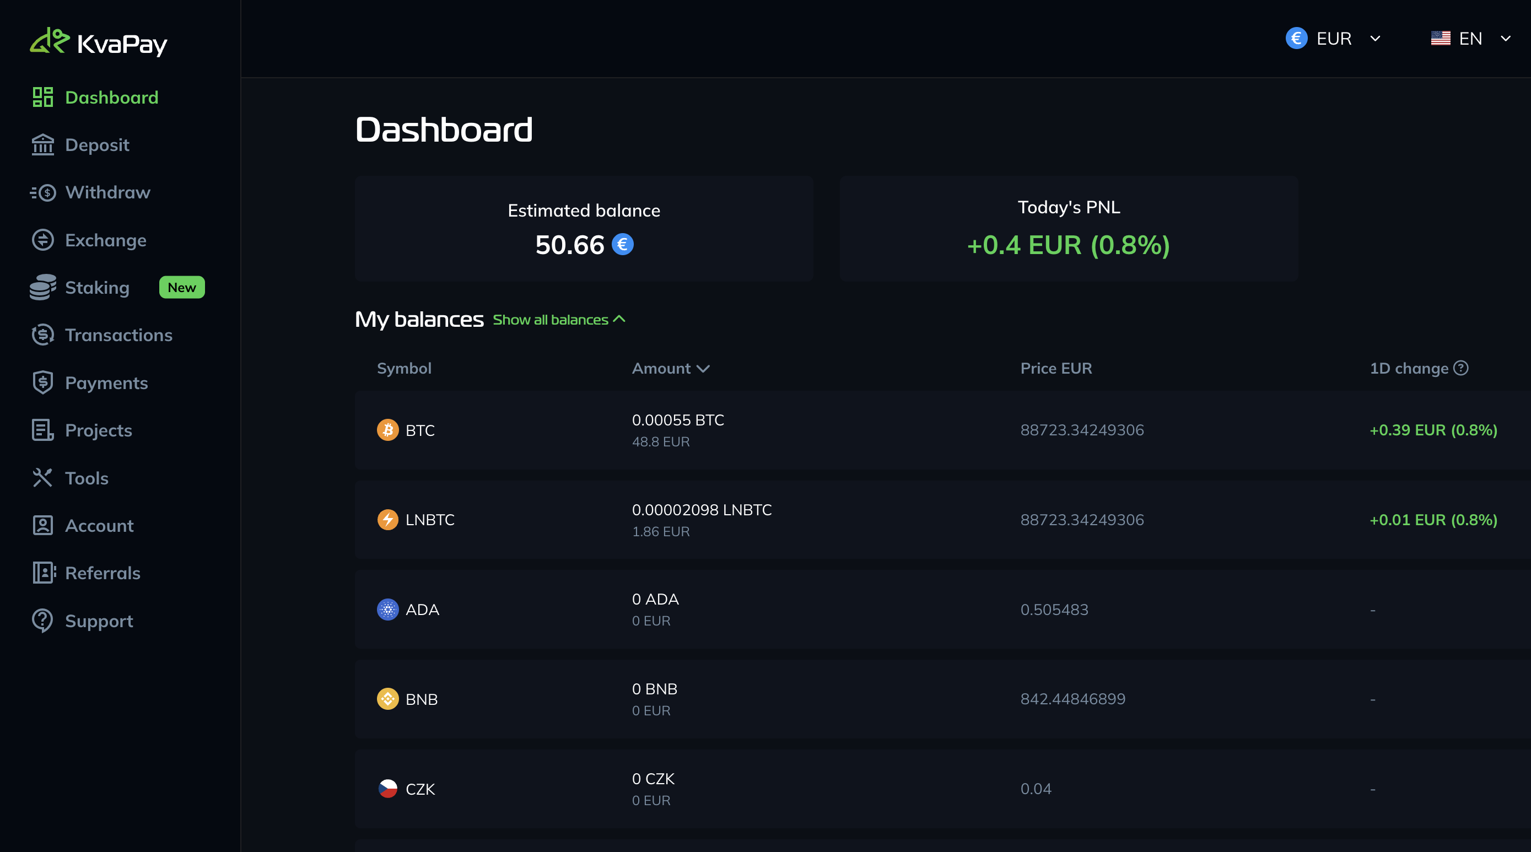Viewport: 1531px width, 852px height.
Task: Open Deposit via bank icon
Action: [x=43, y=145]
